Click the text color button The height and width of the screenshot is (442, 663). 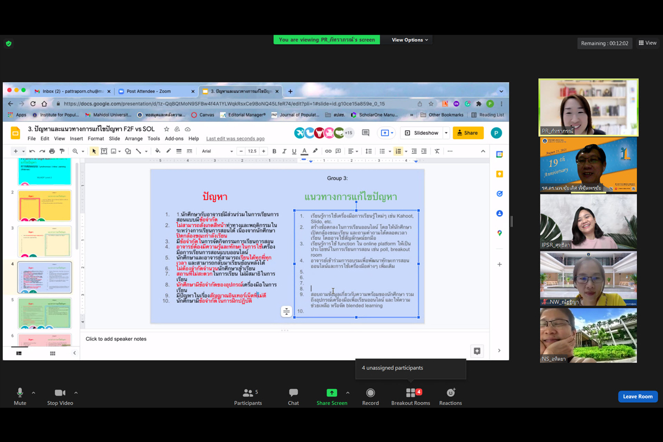[304, 151]
